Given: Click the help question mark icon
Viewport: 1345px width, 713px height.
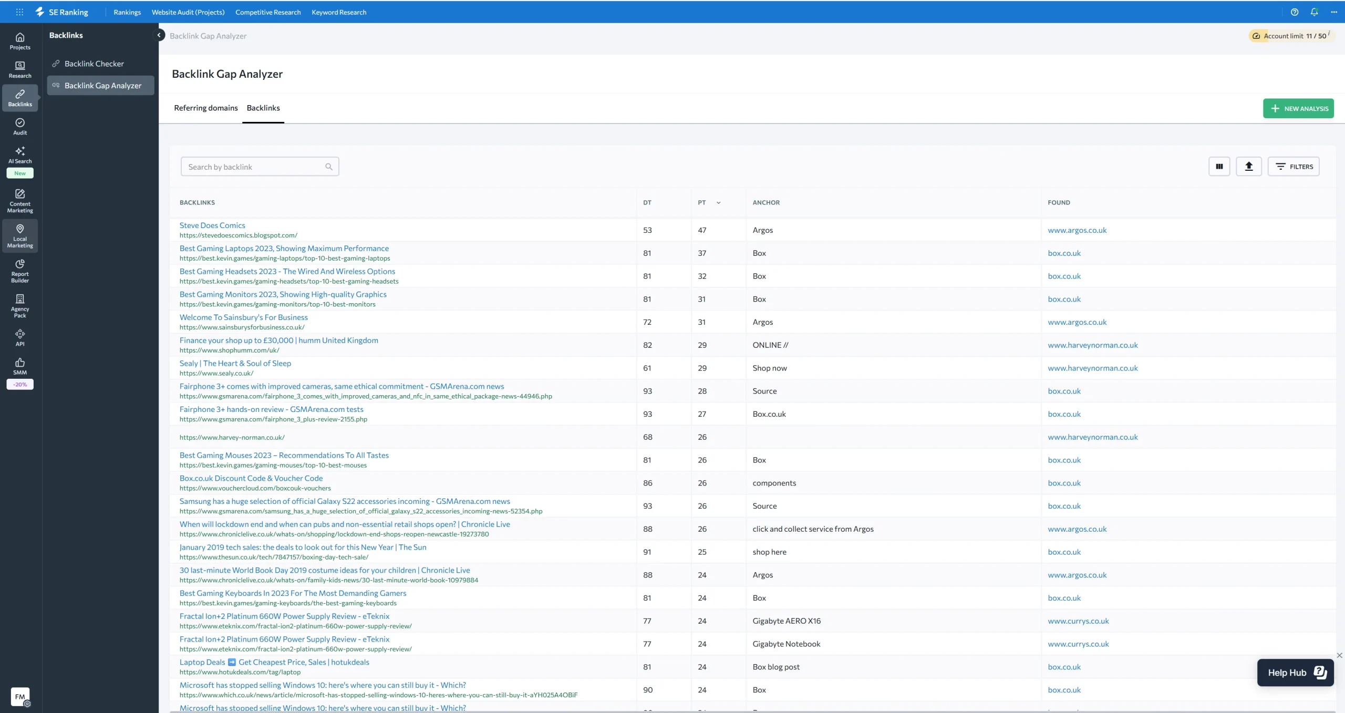Looking at the screenshot, I should click(x=1294, y=12).
